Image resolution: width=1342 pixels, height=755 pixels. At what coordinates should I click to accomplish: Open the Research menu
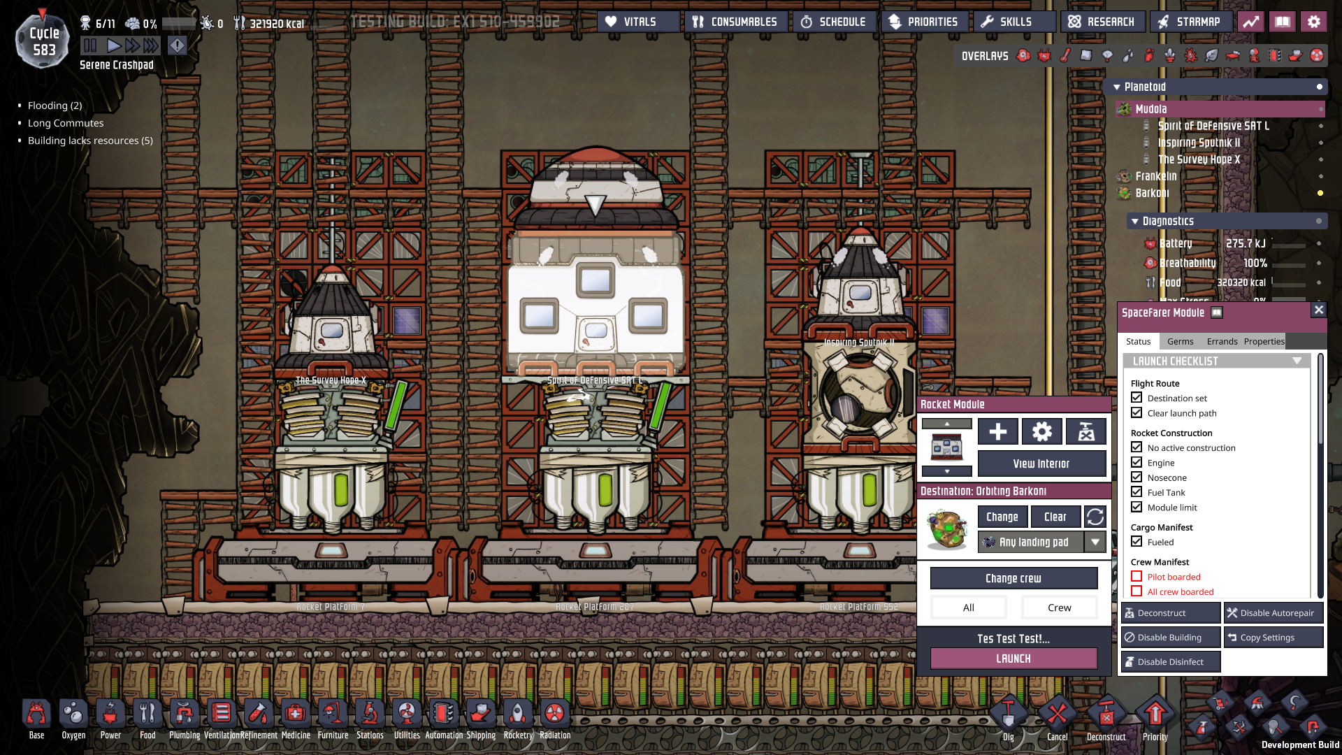(x=1102, y=22)
